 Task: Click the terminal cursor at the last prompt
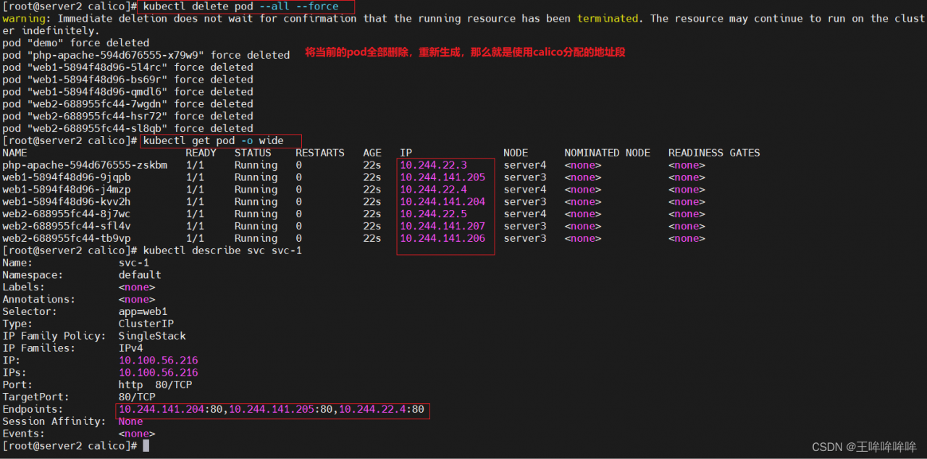(x=146, y=446)
